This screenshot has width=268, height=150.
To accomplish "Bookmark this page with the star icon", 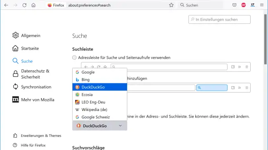I will (171, 5).
